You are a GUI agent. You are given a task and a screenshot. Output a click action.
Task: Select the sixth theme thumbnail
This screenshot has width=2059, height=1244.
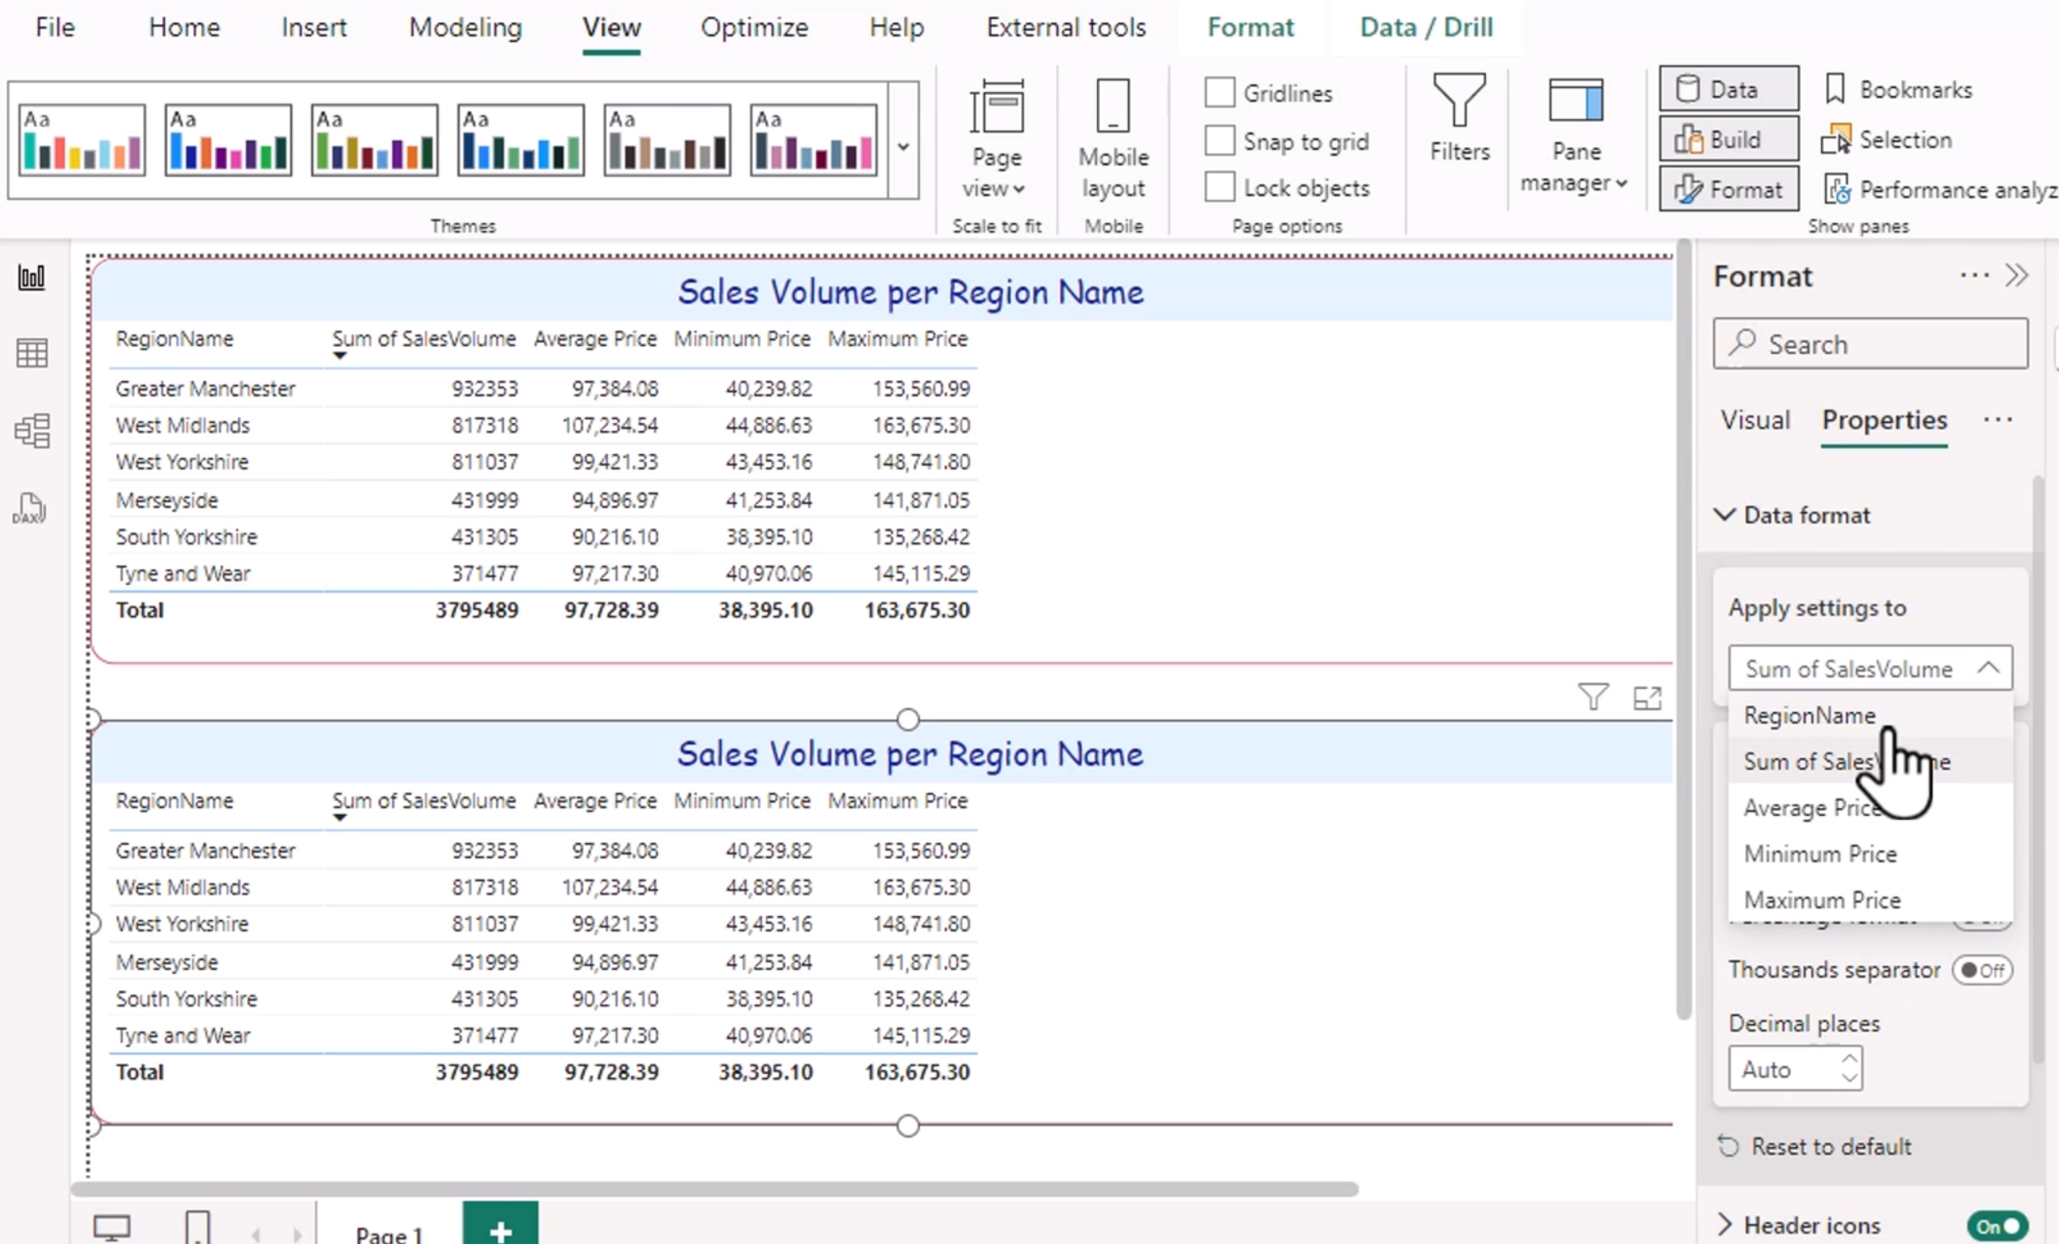[x=813, y=139]
